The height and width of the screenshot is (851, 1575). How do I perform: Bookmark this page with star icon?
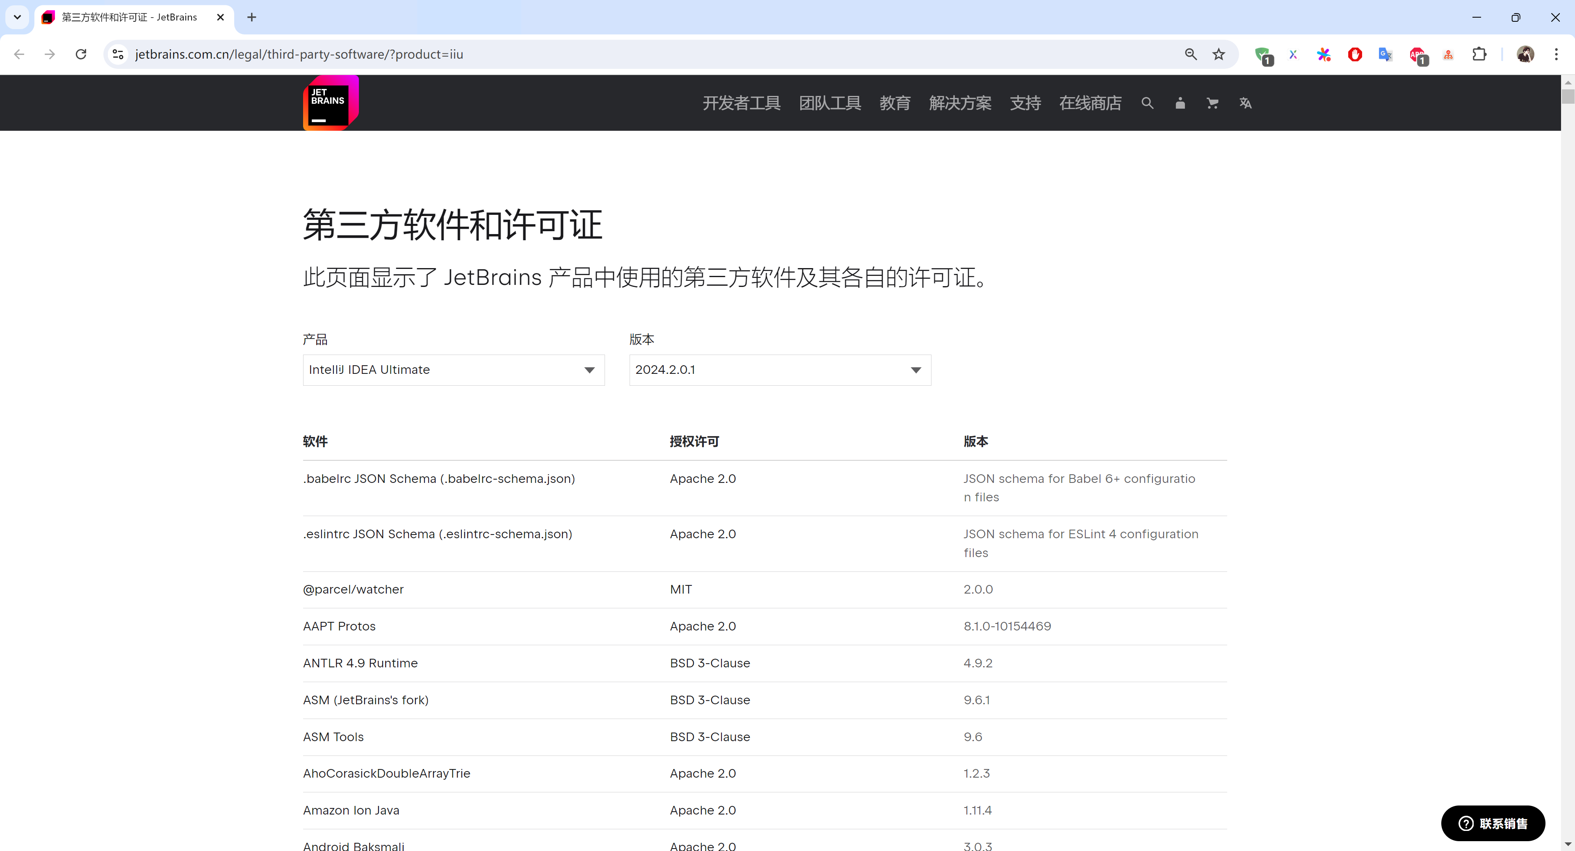click(1219, 55)
